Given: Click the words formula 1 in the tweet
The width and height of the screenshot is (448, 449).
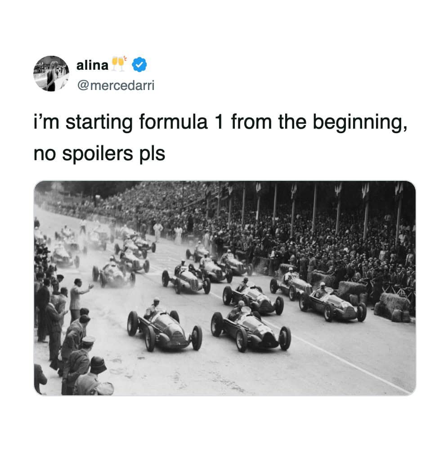Looking at the screenshot, I should coord(181,122).
